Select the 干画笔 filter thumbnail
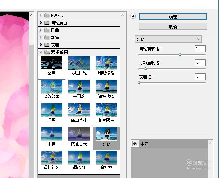219x178 pixels. [x=79, y=86]
